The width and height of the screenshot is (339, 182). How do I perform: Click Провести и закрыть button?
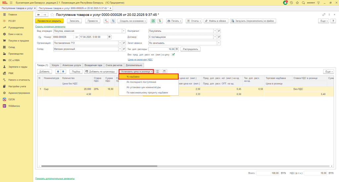pyautogui.click(x=49, y=21)
